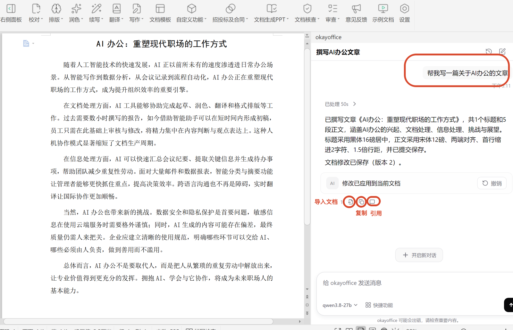Click the document horizontal scrollbar
Screen dimensions: 513x330
138,321
